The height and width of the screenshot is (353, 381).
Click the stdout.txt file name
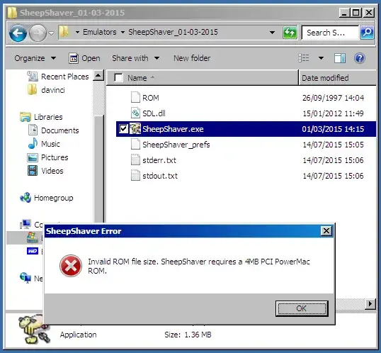tap(160, 176)
